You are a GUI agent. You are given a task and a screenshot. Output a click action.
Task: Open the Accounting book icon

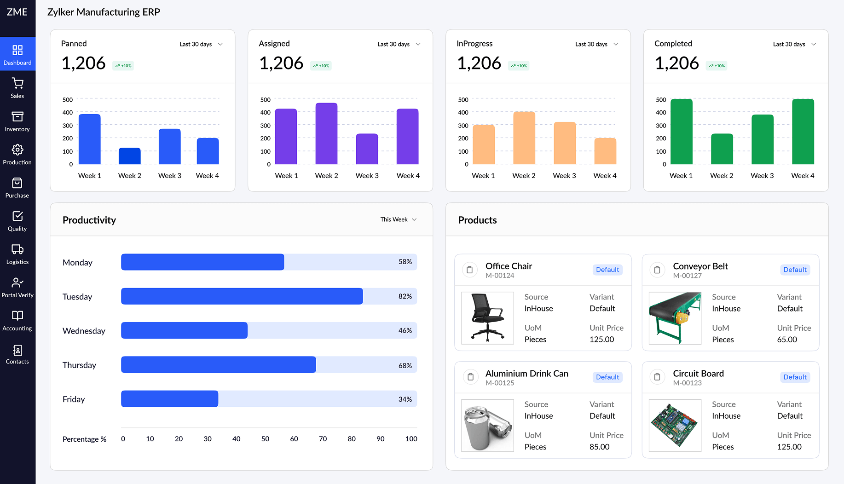(17, 316)
